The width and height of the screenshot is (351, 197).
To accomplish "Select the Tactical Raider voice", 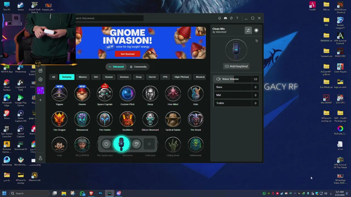I will [173, 119].
